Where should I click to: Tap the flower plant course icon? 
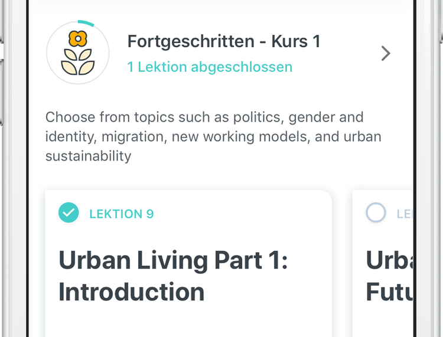(x=78, y=53)
